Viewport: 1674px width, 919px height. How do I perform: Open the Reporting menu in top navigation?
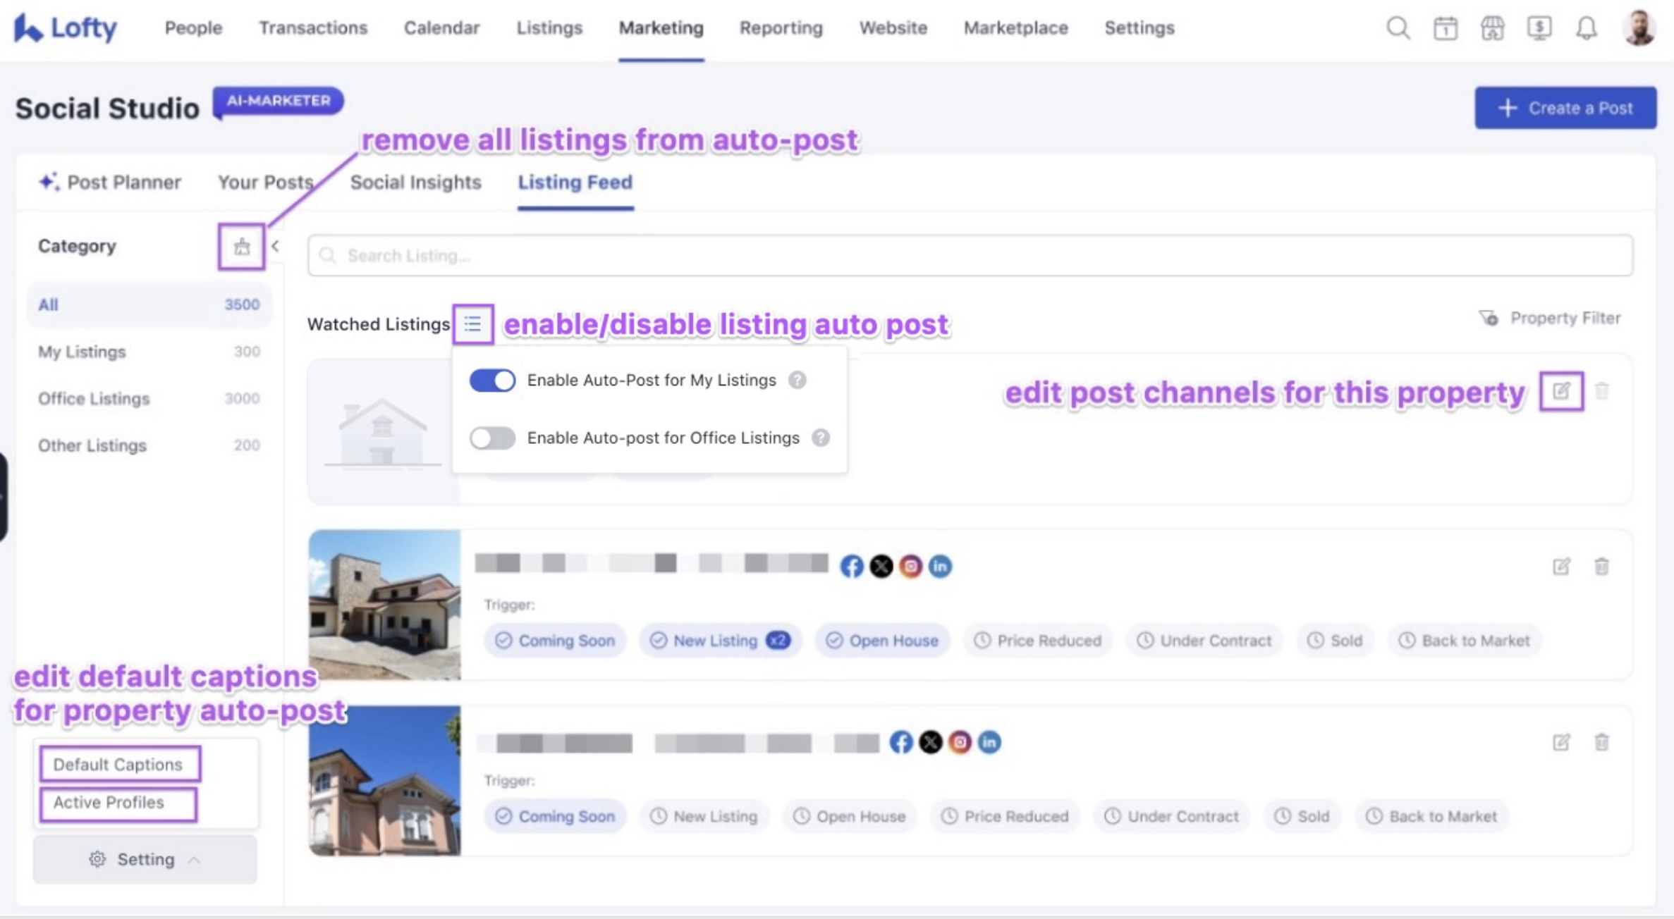click(781, 28)
